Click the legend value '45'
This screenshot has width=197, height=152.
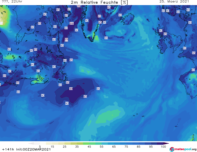(89, 147)
